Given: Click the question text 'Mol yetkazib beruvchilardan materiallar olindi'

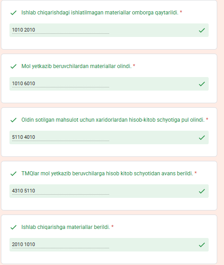Looking at the screenshot, I should pos(77,66).
